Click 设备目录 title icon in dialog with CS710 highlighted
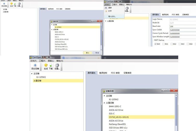Image resolution: width=196 pixels, height=131 pixels. [104, 91]
